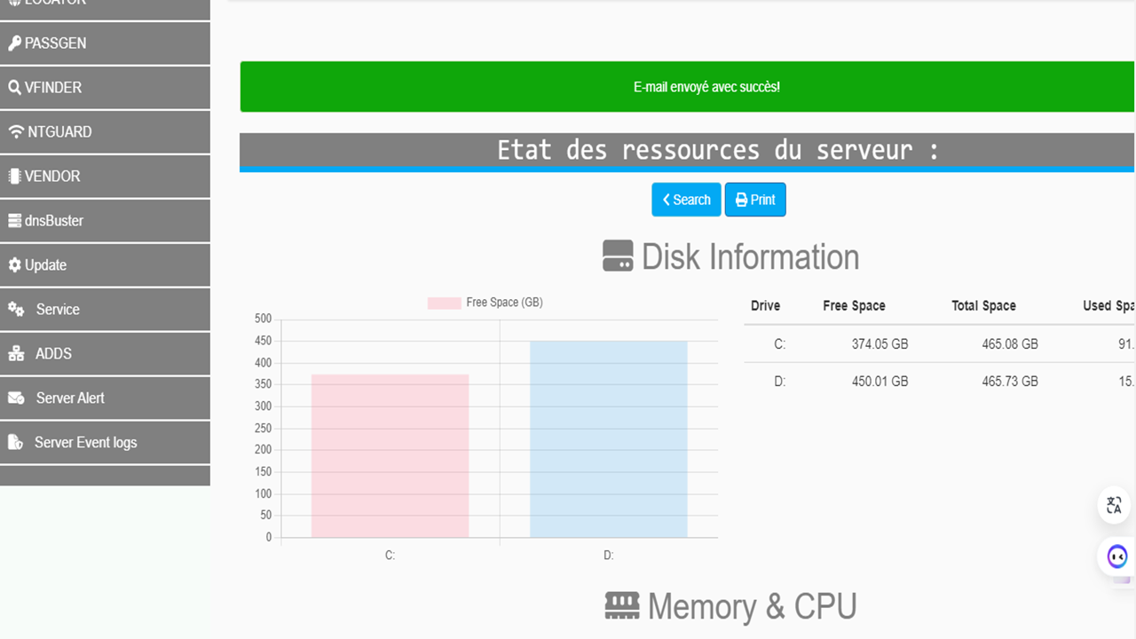The width and height of the screenshot is (1136, 639).
Task: Click the magnifier icon beside VFINDER
Action: point(14,88)
